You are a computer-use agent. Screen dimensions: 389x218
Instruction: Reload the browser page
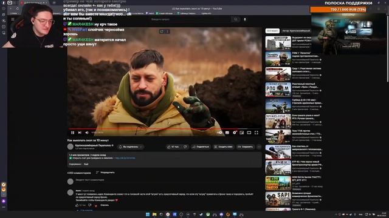point(18,8)
